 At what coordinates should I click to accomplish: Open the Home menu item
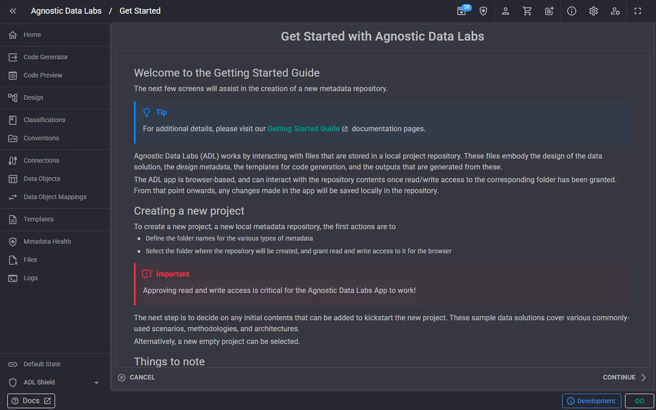tap(55, 35)
